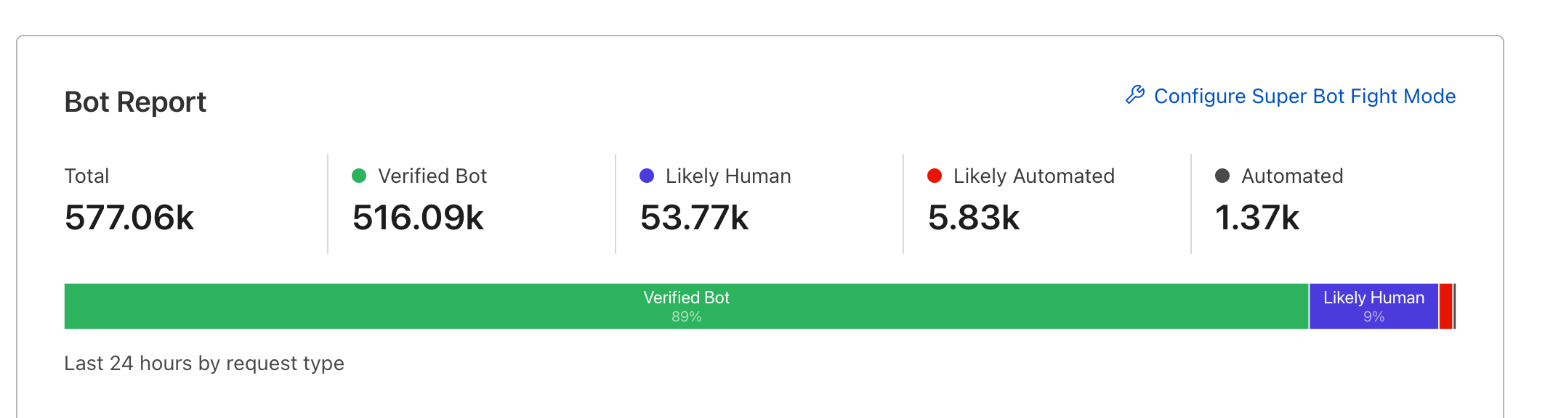The height and width of the screenshot is (418, 1545).
Task: Click the Total 577.06k value
Action: click(129, 218)
